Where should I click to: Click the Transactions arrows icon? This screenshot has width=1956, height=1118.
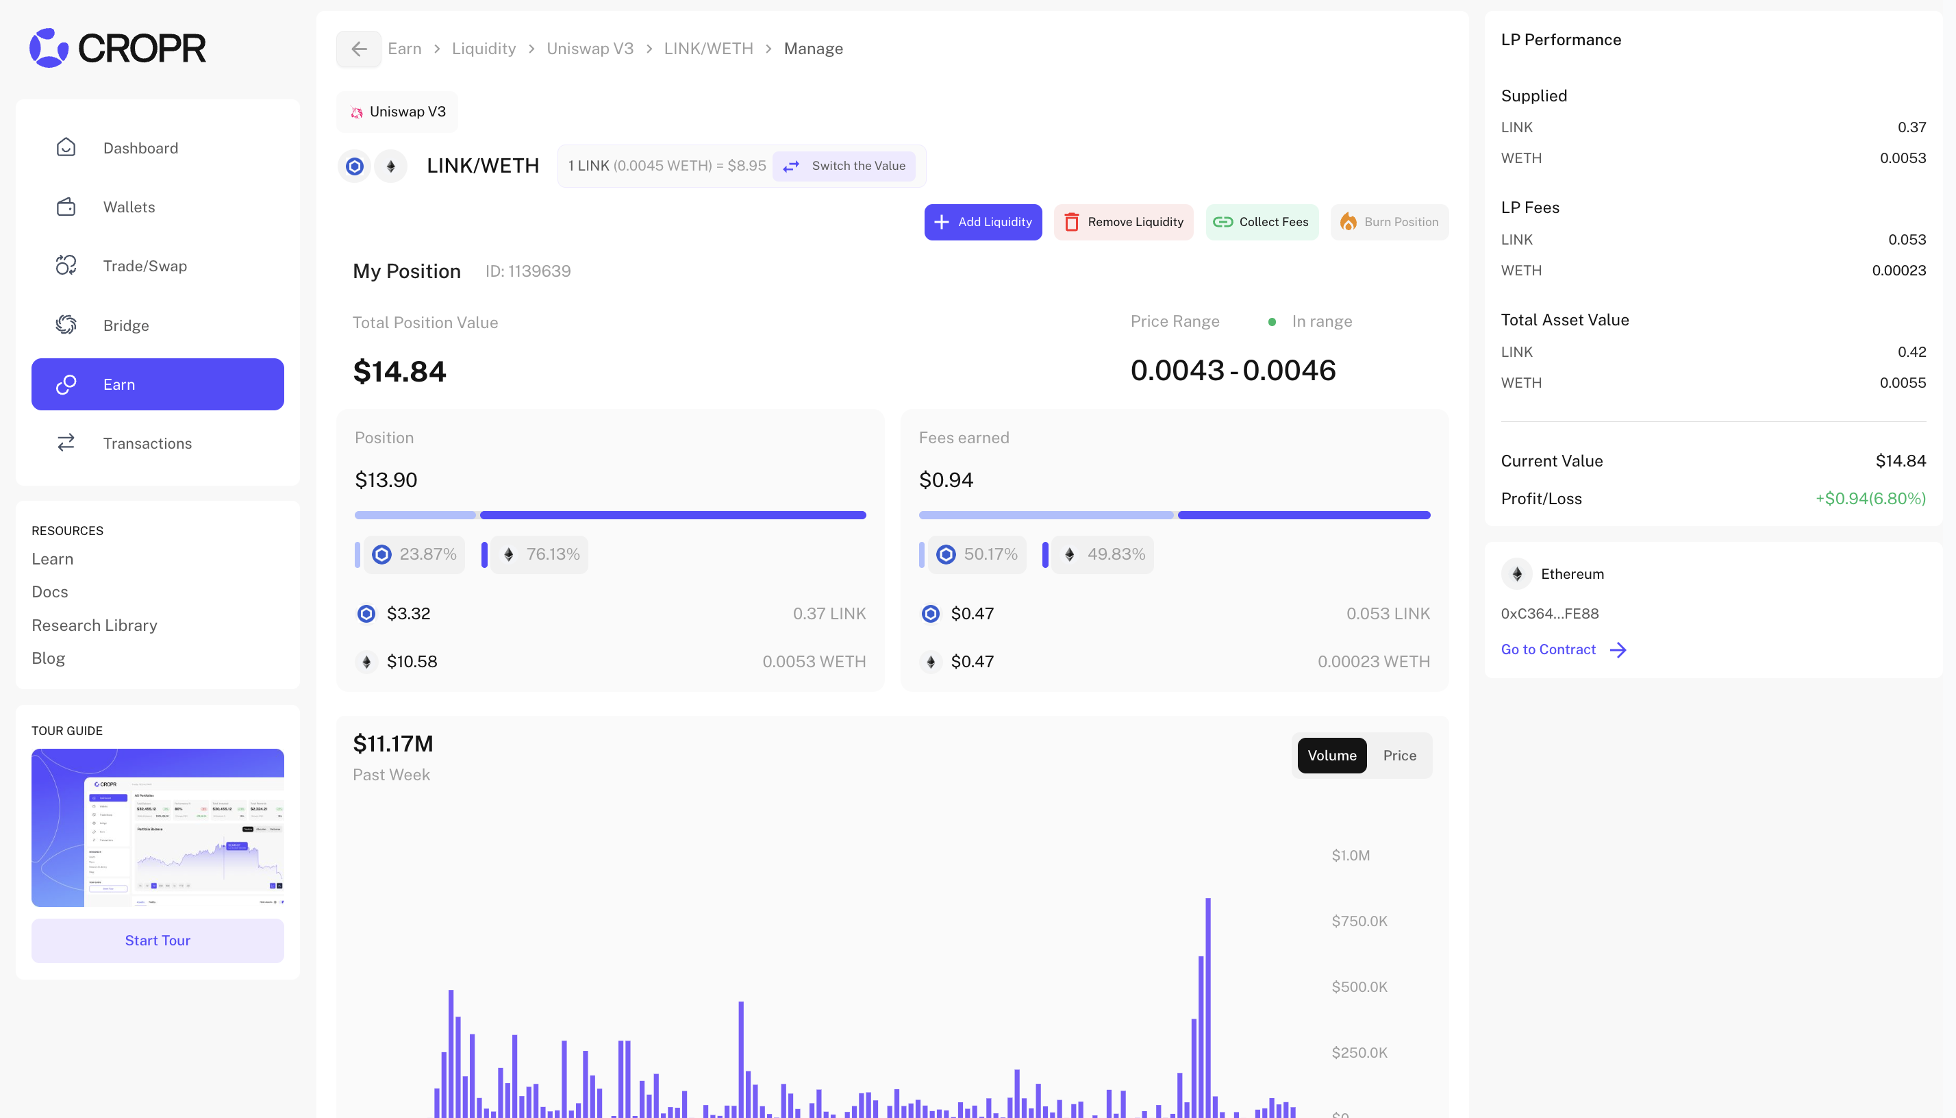click(66, 443)
